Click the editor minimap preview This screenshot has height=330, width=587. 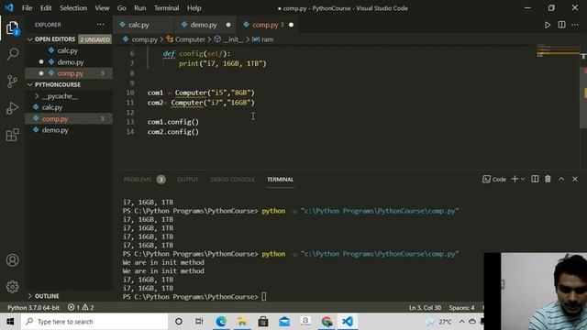coord(557,50)
